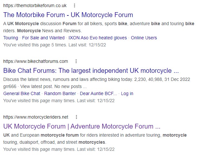
Task: Open the Log in sitelink
Action: [127, 93]
